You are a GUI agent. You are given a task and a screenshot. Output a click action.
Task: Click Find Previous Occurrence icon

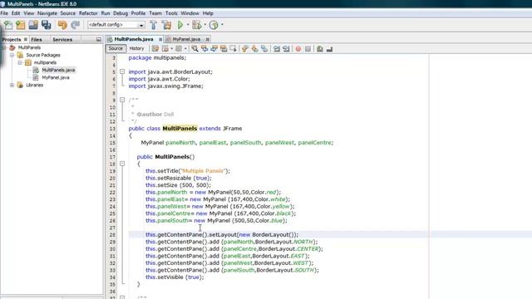point(204,49)
